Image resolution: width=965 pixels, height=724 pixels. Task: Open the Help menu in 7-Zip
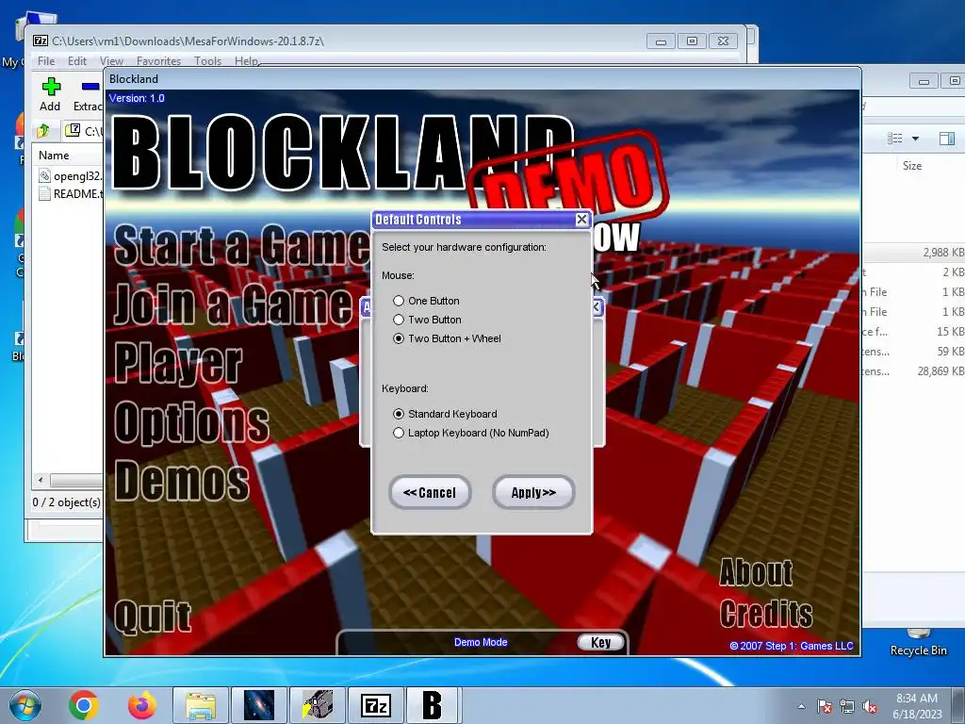click(246, 61)
